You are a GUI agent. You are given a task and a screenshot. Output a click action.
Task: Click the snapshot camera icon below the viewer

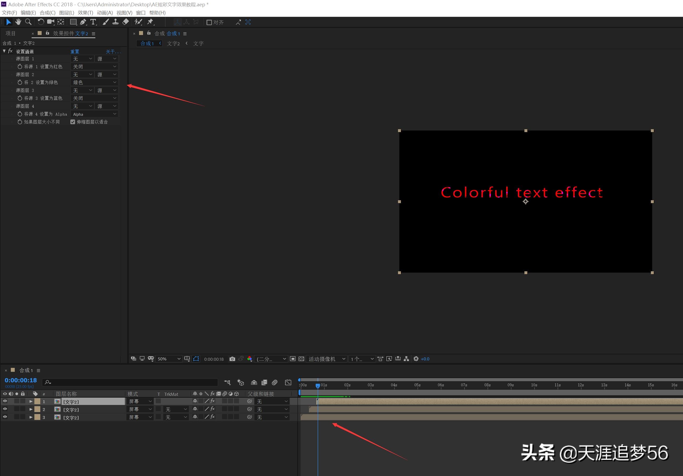(x=232, y=359)
